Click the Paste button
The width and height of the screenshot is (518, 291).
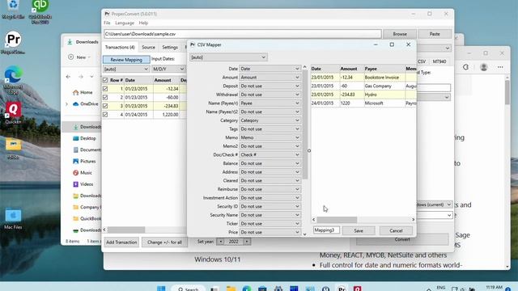pos(435,34)
